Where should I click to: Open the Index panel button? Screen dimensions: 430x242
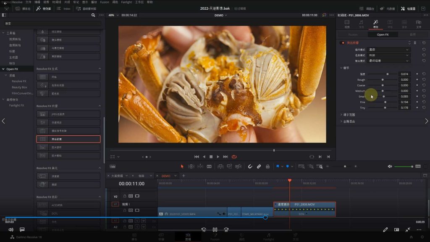(x=64, y=8)
